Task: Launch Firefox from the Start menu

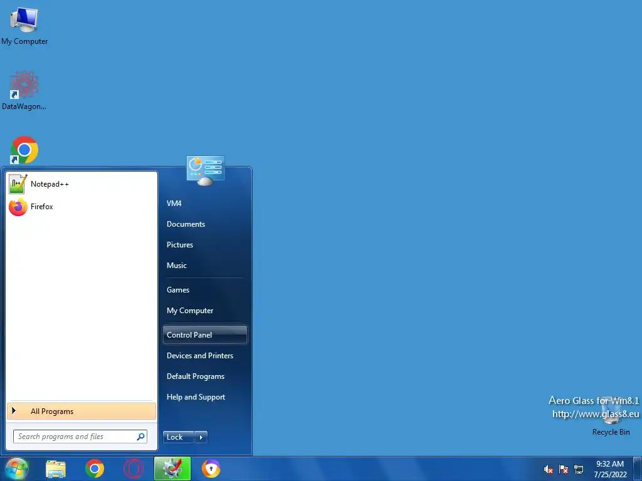Action: 82,207
